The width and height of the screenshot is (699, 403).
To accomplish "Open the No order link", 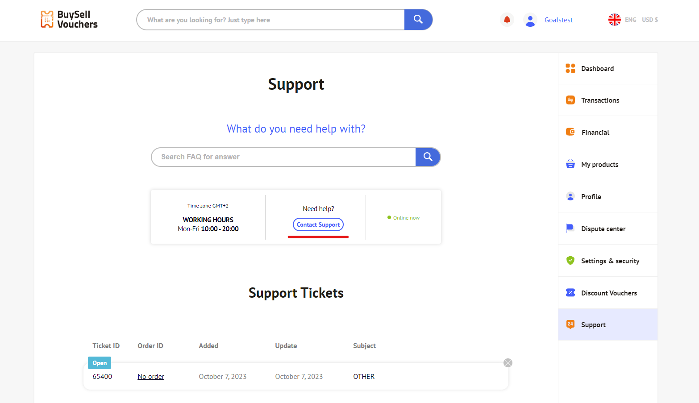I will tap(151, 377).
